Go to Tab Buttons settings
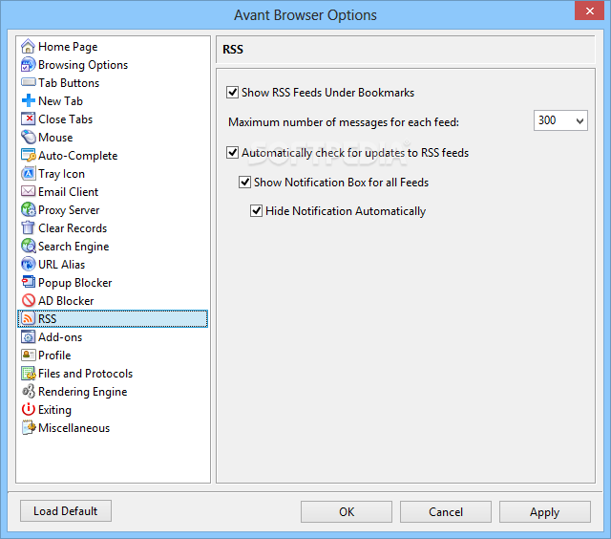This screenshot has width=611, height=539. pyautogui.click(x=69, y=83)
